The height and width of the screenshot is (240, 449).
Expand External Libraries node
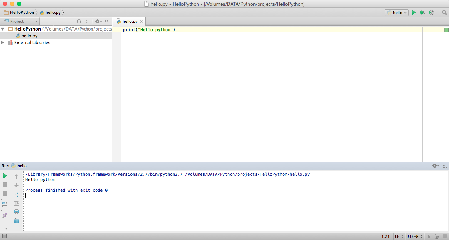3,43
